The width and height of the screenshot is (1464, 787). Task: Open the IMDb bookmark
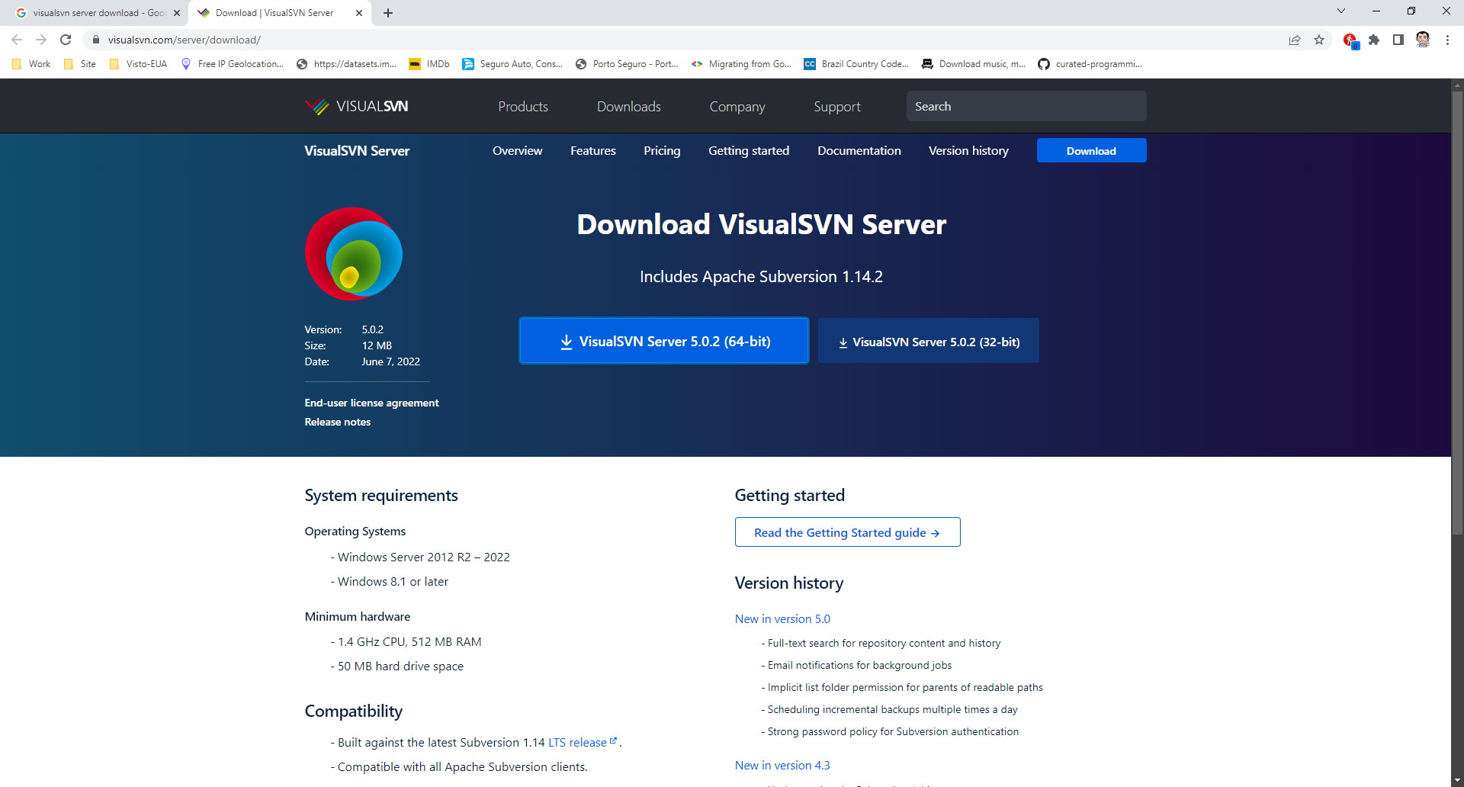430,64
